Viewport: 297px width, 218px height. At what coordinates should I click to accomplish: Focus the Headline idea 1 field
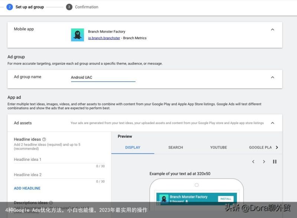tap(59, 159)
